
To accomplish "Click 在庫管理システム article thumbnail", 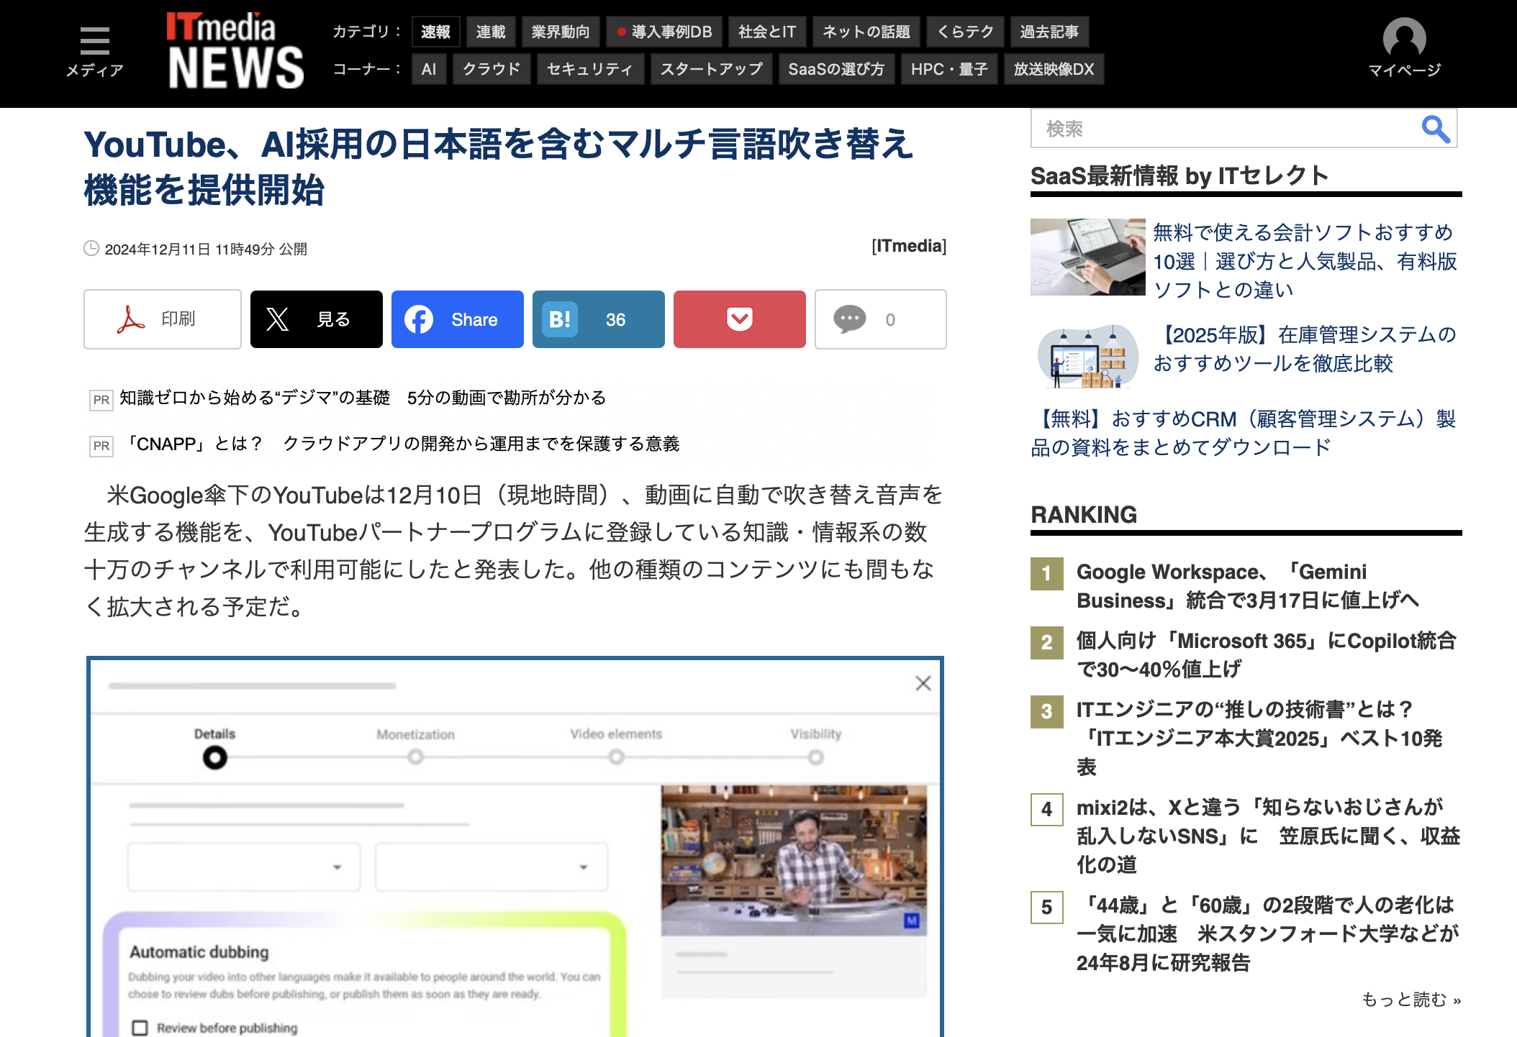I will coord(1087,355).
